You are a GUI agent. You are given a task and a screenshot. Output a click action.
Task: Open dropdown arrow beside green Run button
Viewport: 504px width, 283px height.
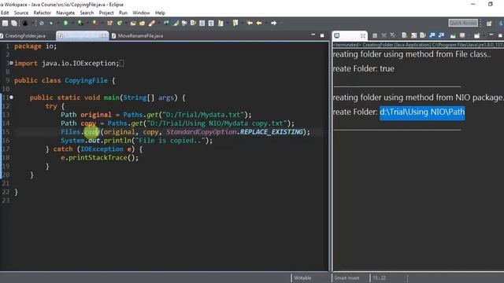coord(73,23)
